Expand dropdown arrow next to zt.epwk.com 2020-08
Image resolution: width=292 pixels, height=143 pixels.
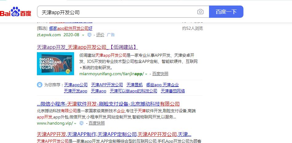pyautogui.click(x=83, y=35)
